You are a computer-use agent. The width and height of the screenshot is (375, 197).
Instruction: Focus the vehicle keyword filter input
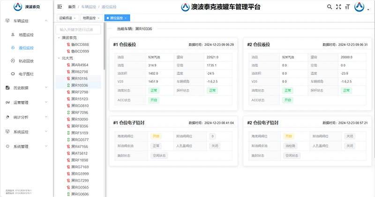(x=78, y=29)
